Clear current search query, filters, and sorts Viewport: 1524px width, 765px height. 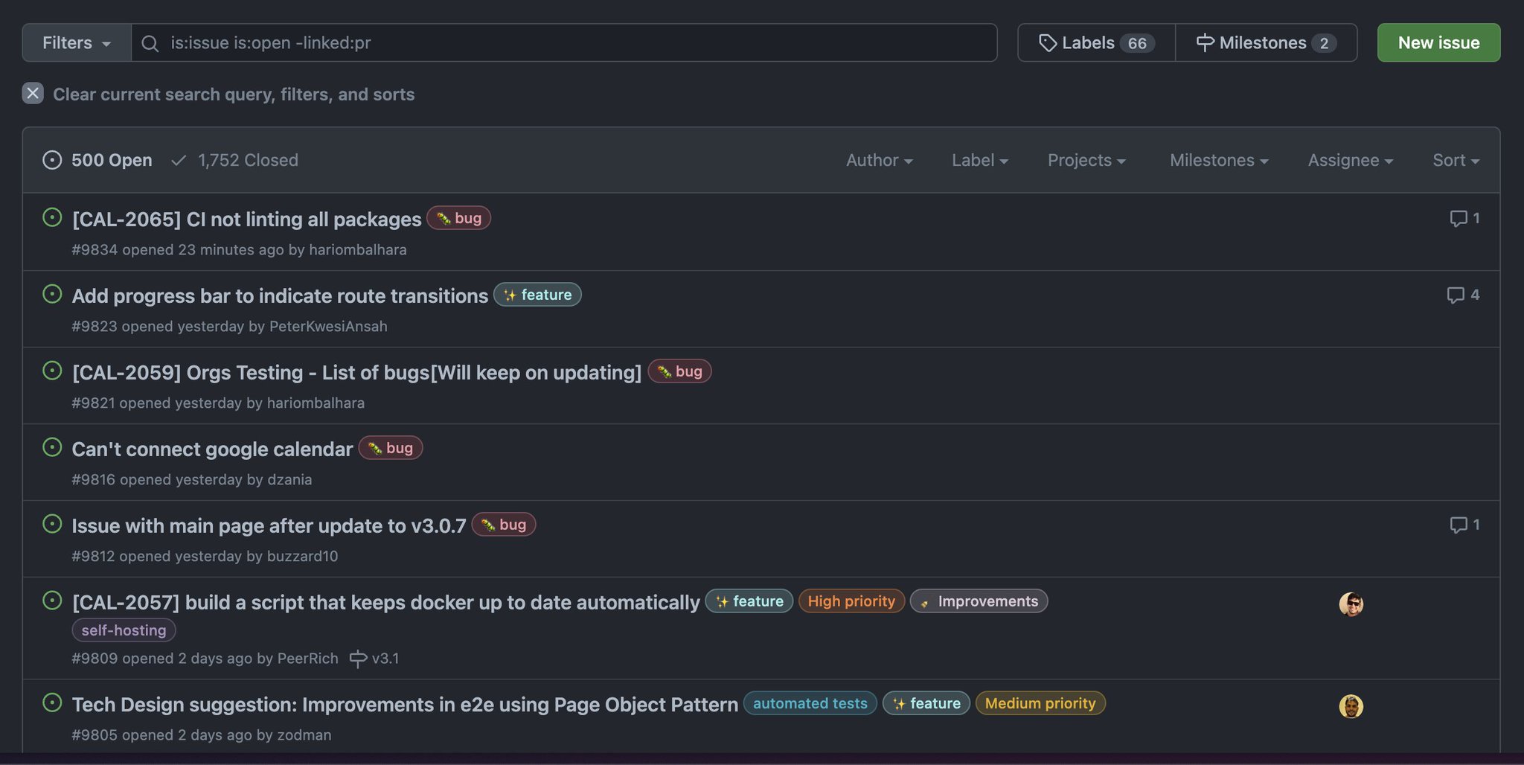[x=32, y=94]
